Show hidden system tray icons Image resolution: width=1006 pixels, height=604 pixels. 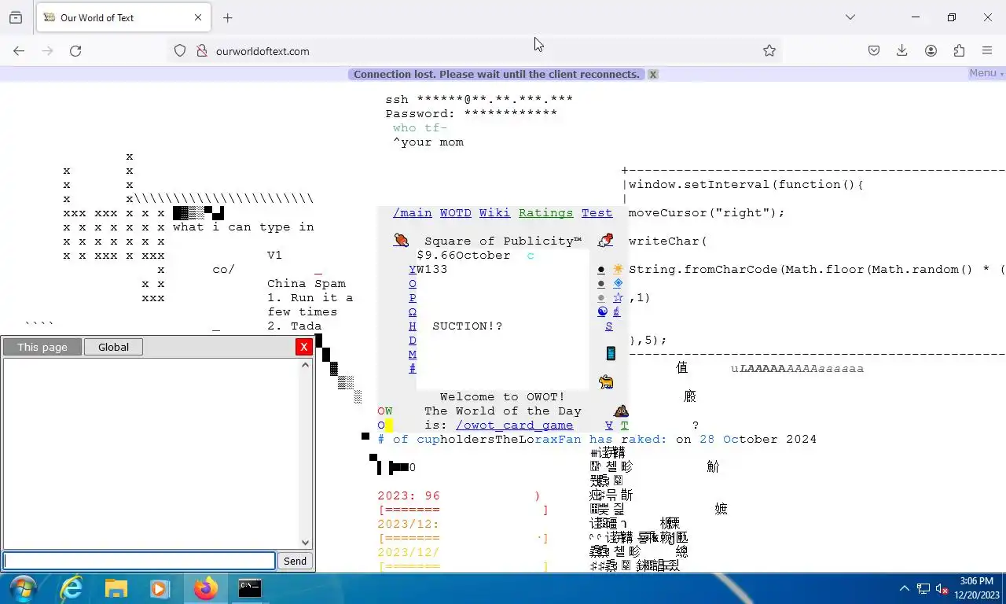click(905, 588)
